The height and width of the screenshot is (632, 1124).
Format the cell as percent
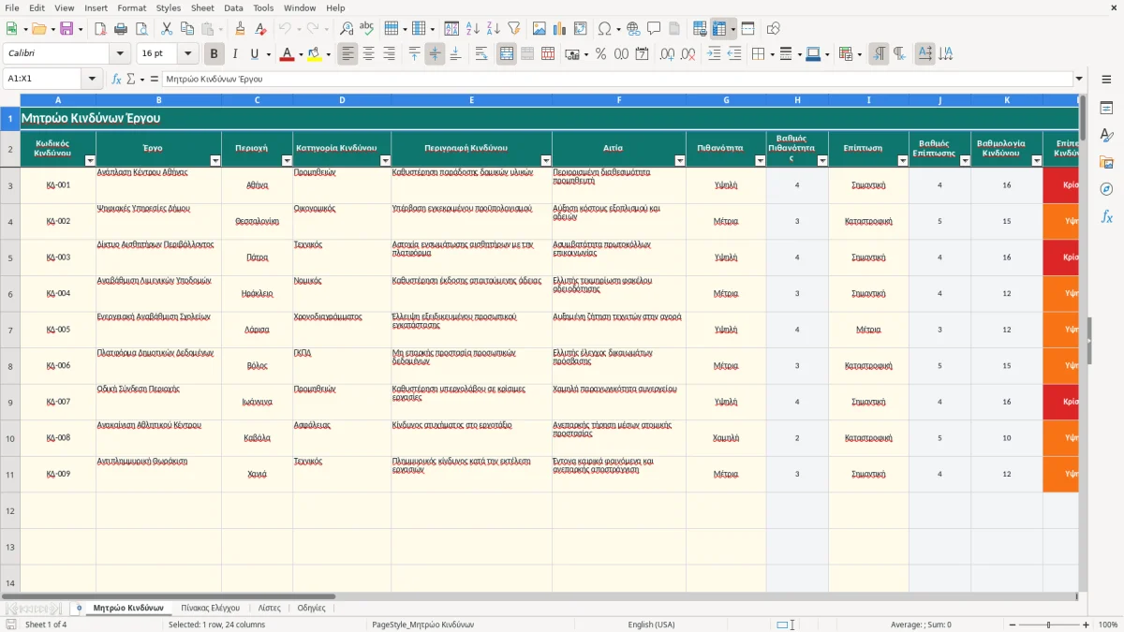point(600,54)
